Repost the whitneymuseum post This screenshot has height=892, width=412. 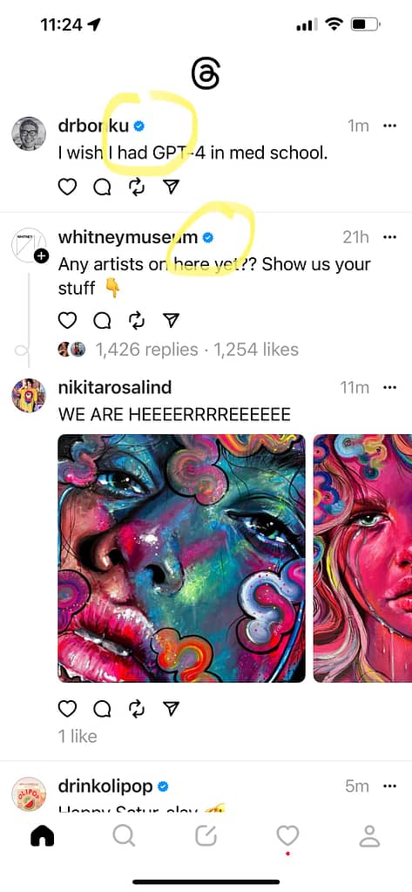(137, 321)
